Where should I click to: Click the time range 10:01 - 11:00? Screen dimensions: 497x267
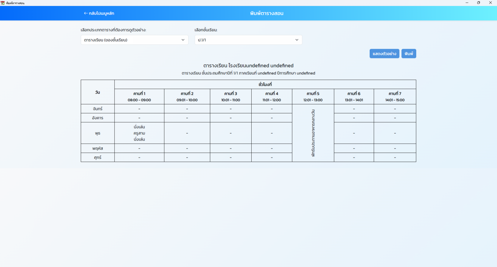click(x=231, y=100)
